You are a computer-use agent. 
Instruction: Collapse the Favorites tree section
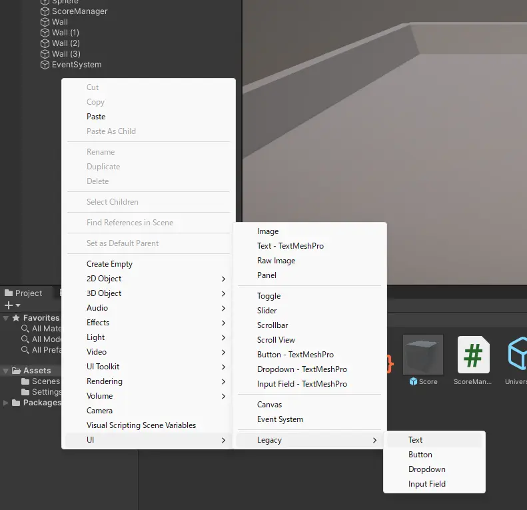pos(6,318)
